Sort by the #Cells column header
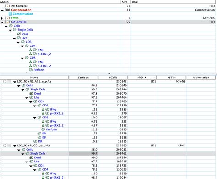The height and width of the screenshot is (179, 217). click(x=113, y=78)
